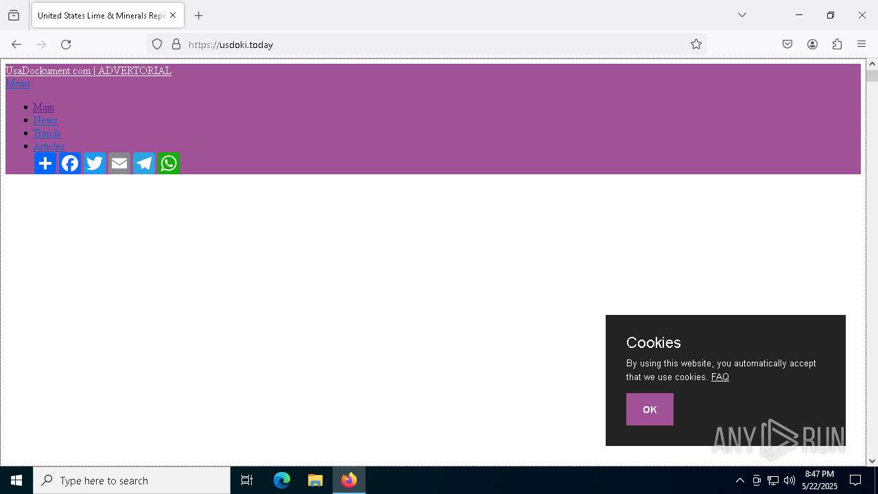The height and width of the screenshot is (494, 878).
Task: Expand the list all tabs dropdown
Action: pyautogui.click(x=742, y=15)
